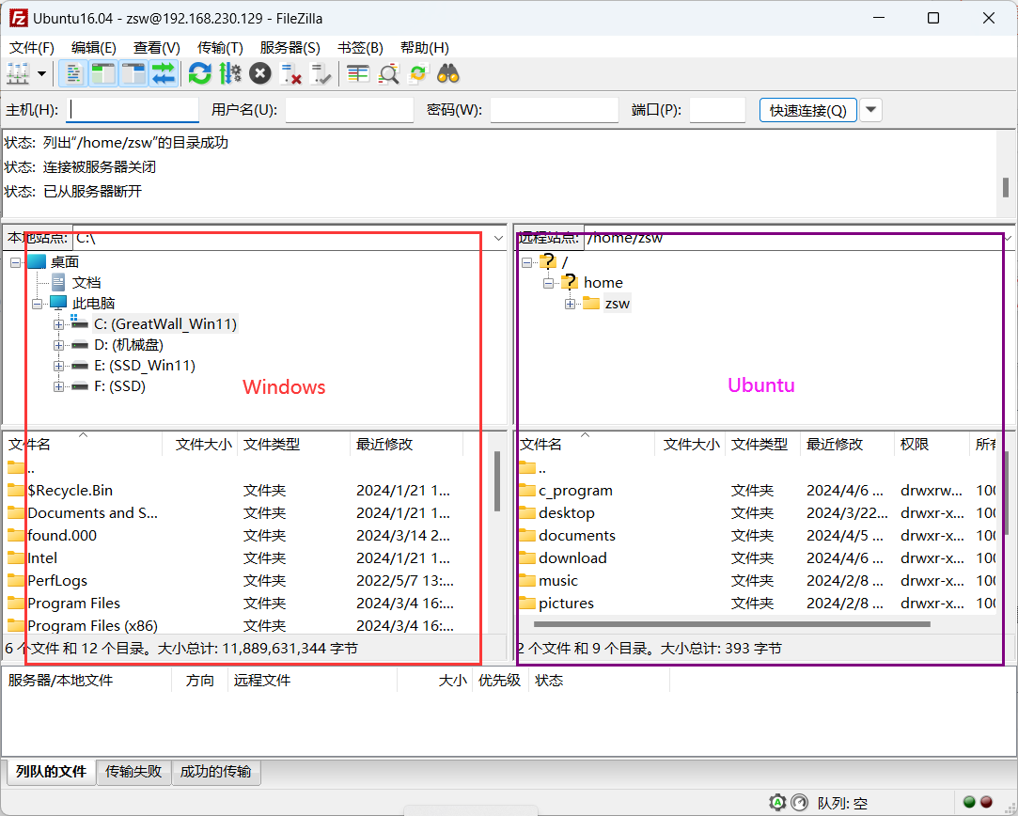This screenshot has width=1018, height=816.
Task: Sort local files by 文件大小 column
Action: (x=200, y=444)
